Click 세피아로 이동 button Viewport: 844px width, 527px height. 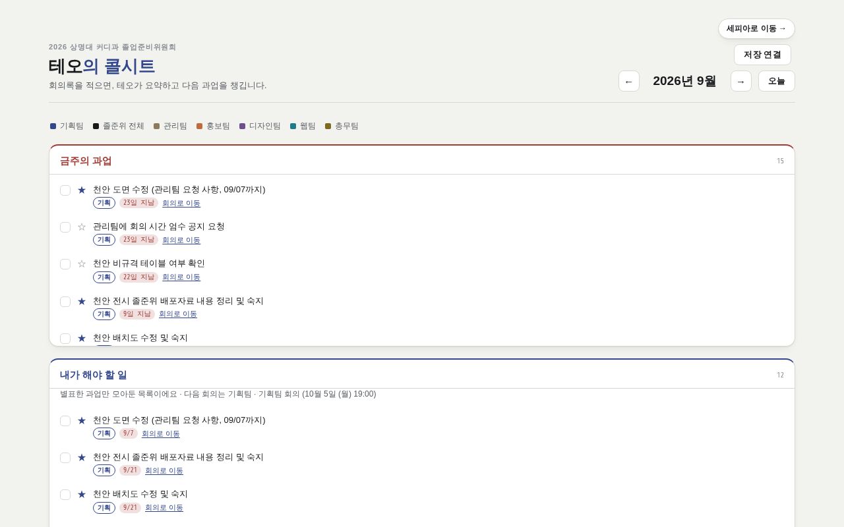point(756,28)
